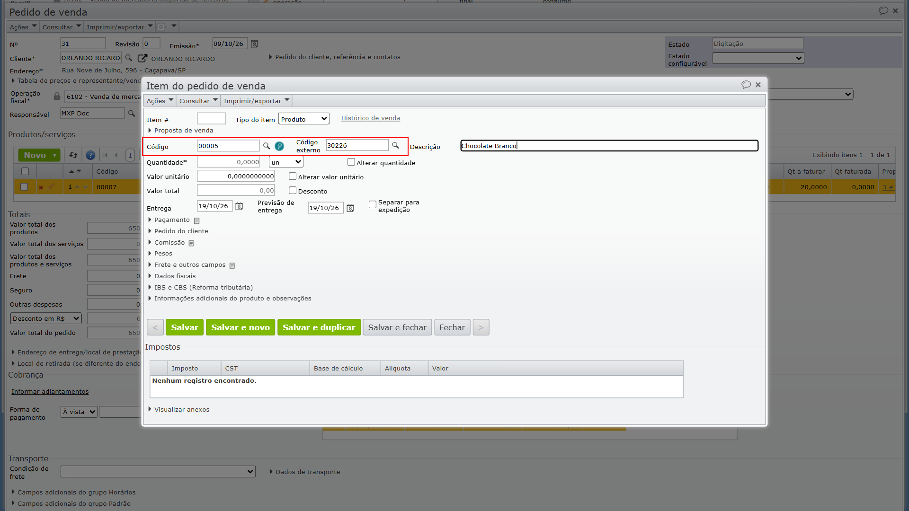Click Salvar e fechar button
The width and height of the screenshot is (909, 511).
397,327
